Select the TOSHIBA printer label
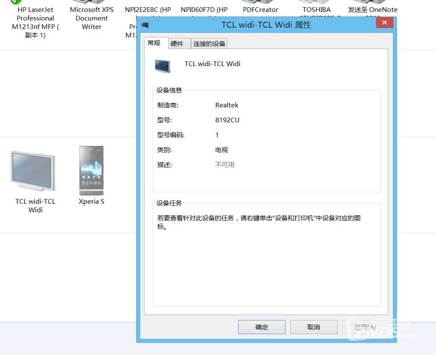Screen dimensions: 436x355 pyautogui.click(x=317, y=10)
